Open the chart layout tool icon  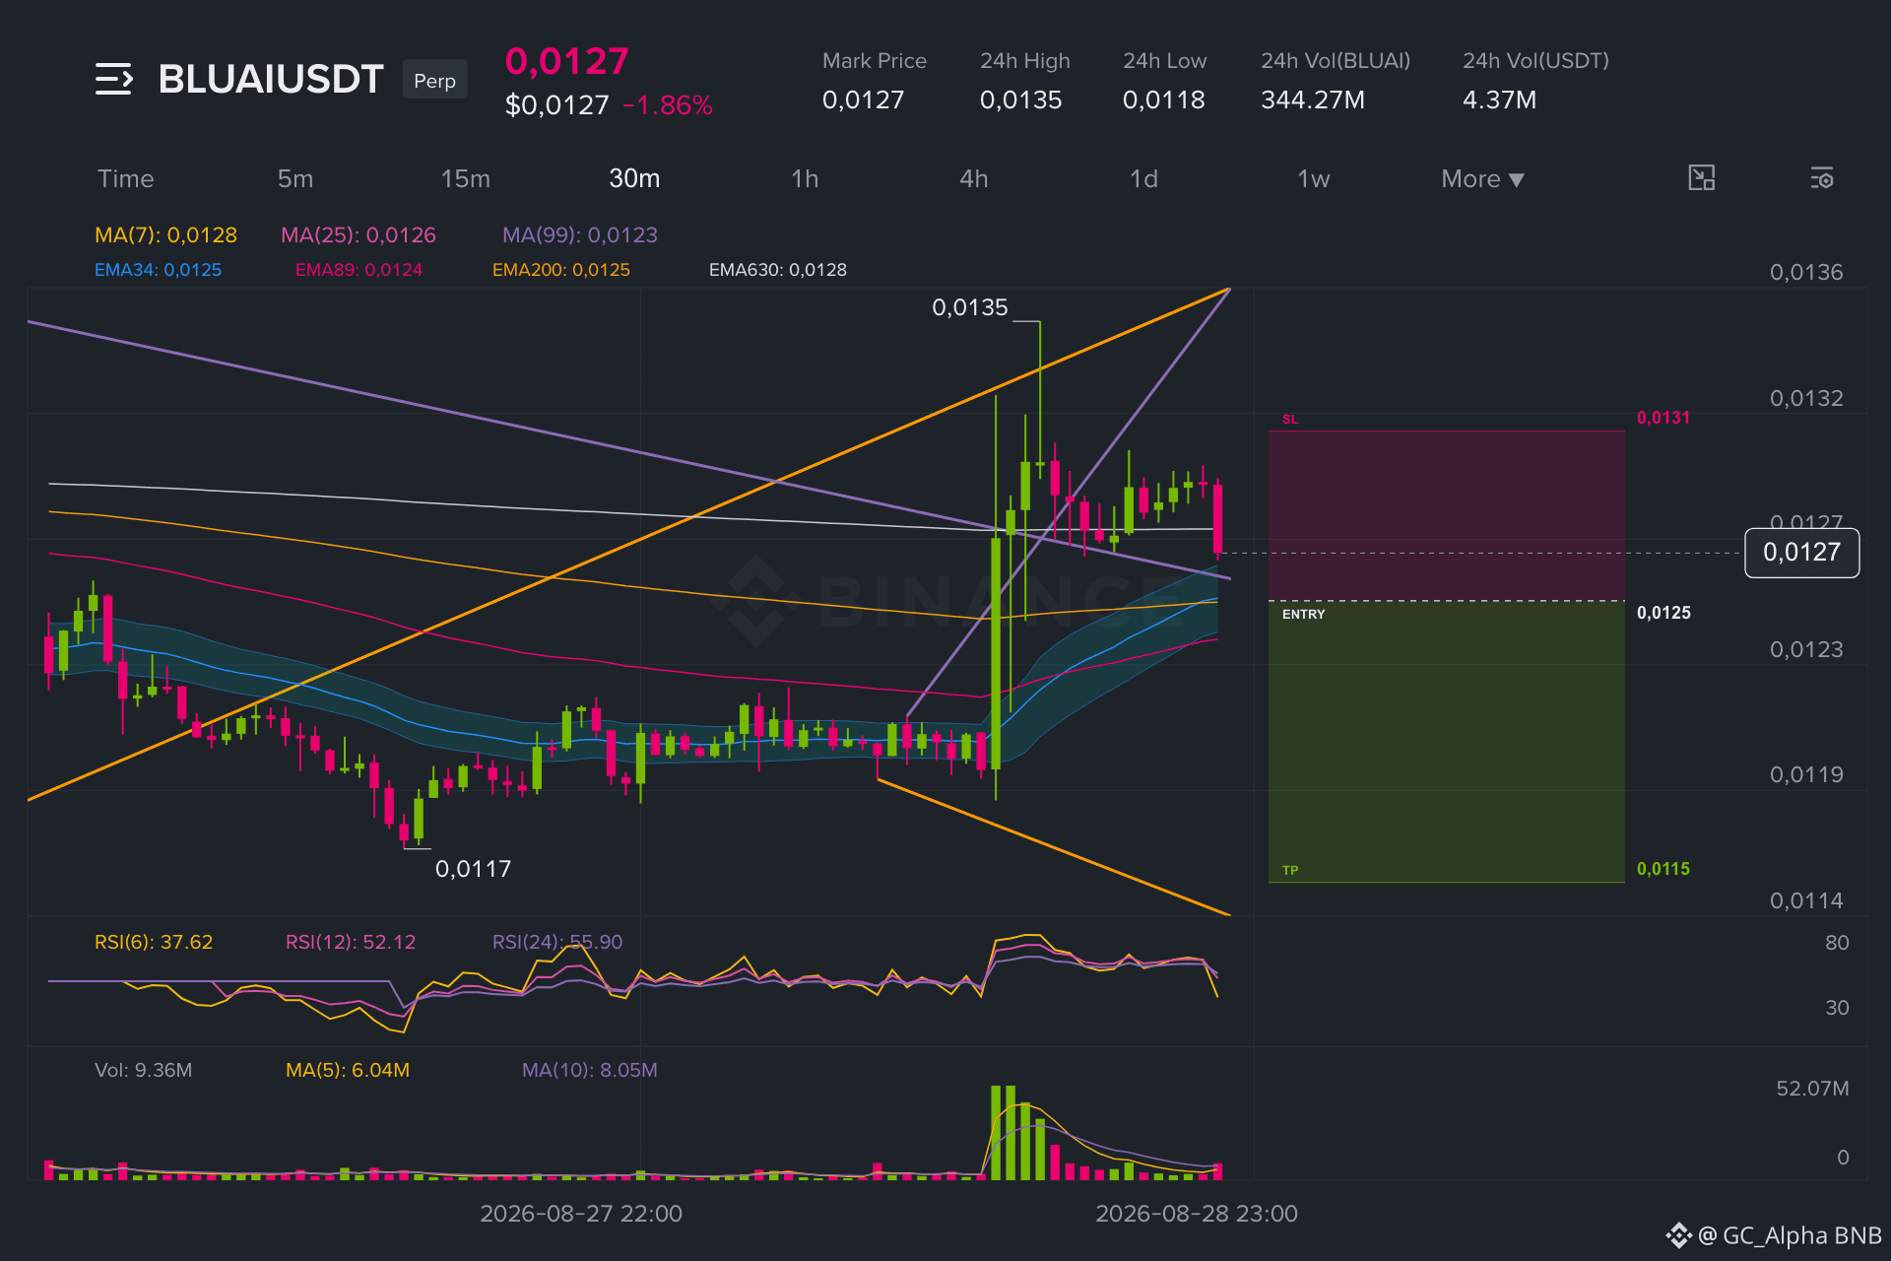click(x=1701, y=178)
